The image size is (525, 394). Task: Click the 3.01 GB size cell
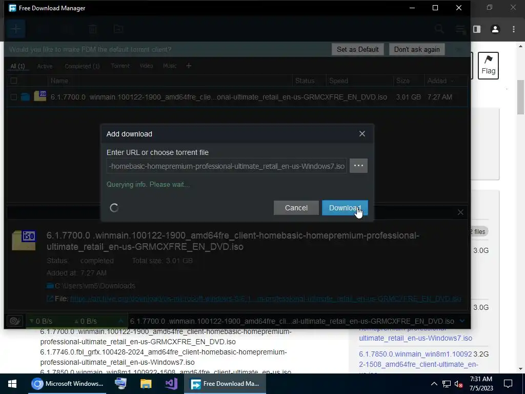pyautogui.click(x=408, y=97)
